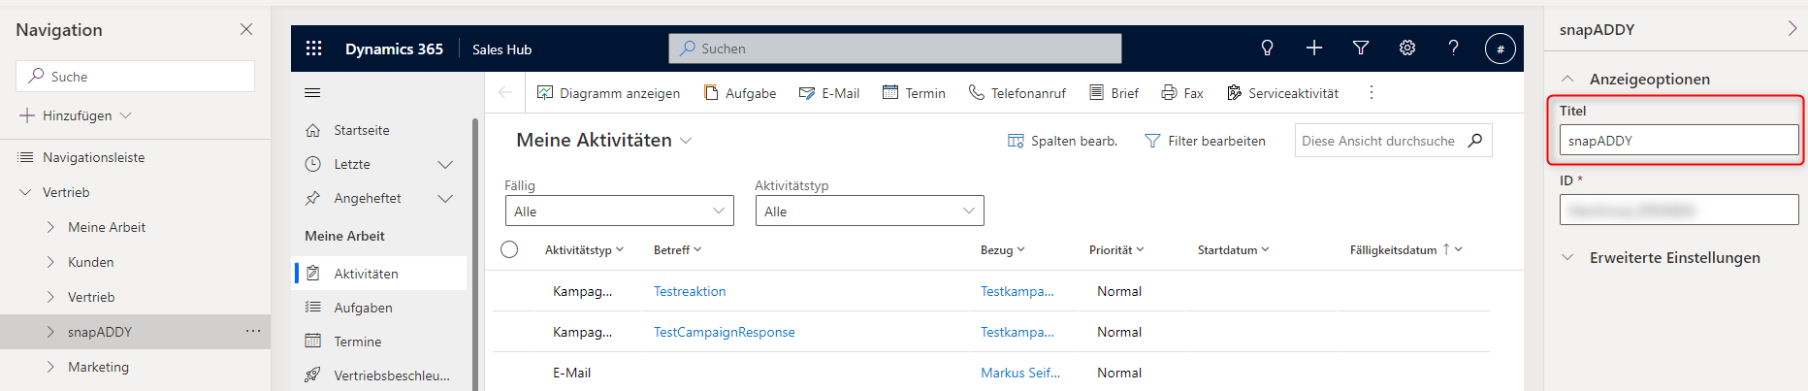
Task: Collapse the Vertrieb area node
Action: pos(25,192)
